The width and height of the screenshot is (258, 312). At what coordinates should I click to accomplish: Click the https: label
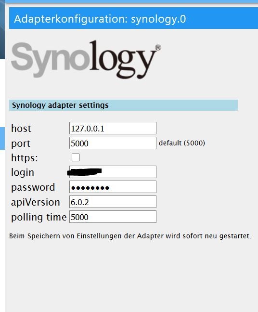click(24, 158)
